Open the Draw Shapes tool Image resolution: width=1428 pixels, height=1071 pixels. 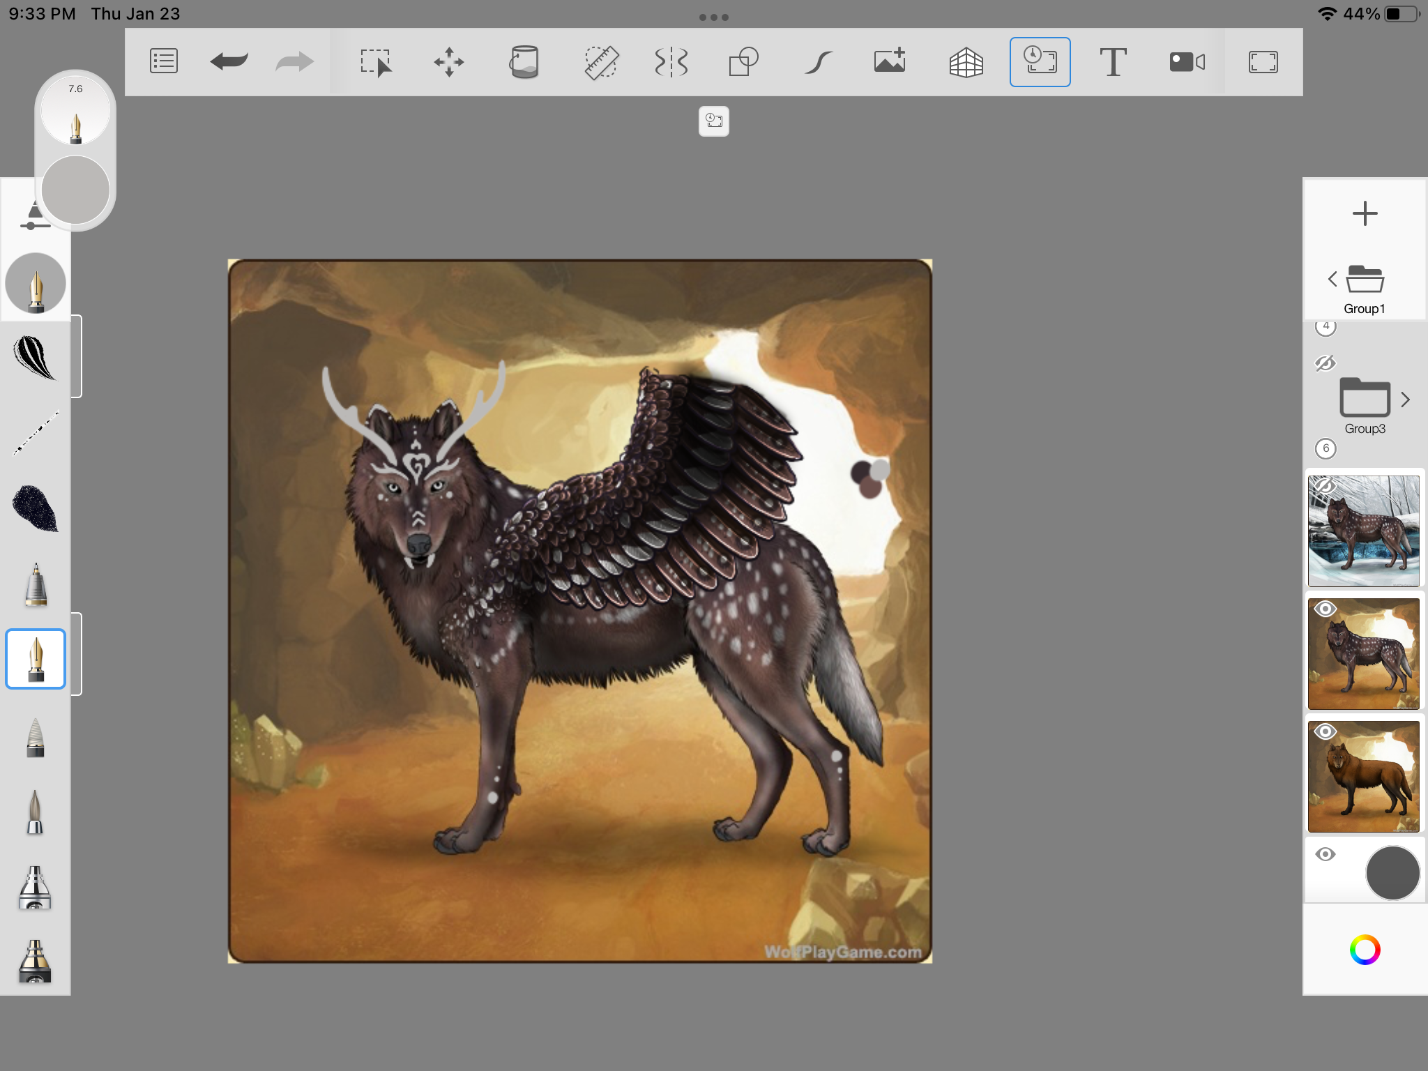click(744, 62)
